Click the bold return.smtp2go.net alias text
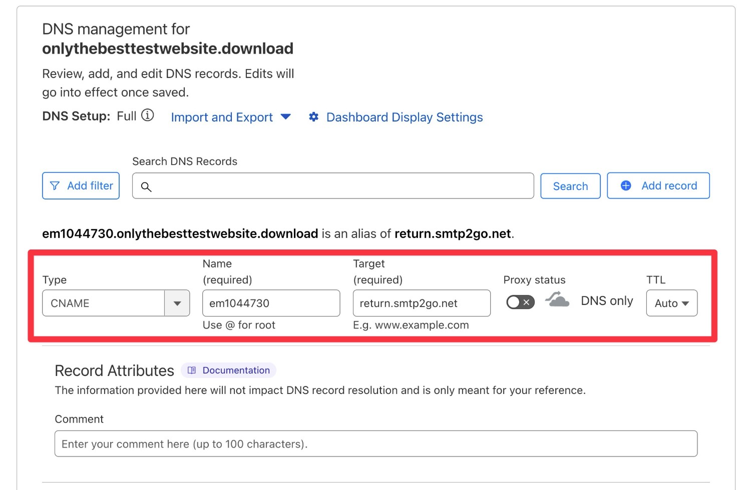 [x=453, y=233]
